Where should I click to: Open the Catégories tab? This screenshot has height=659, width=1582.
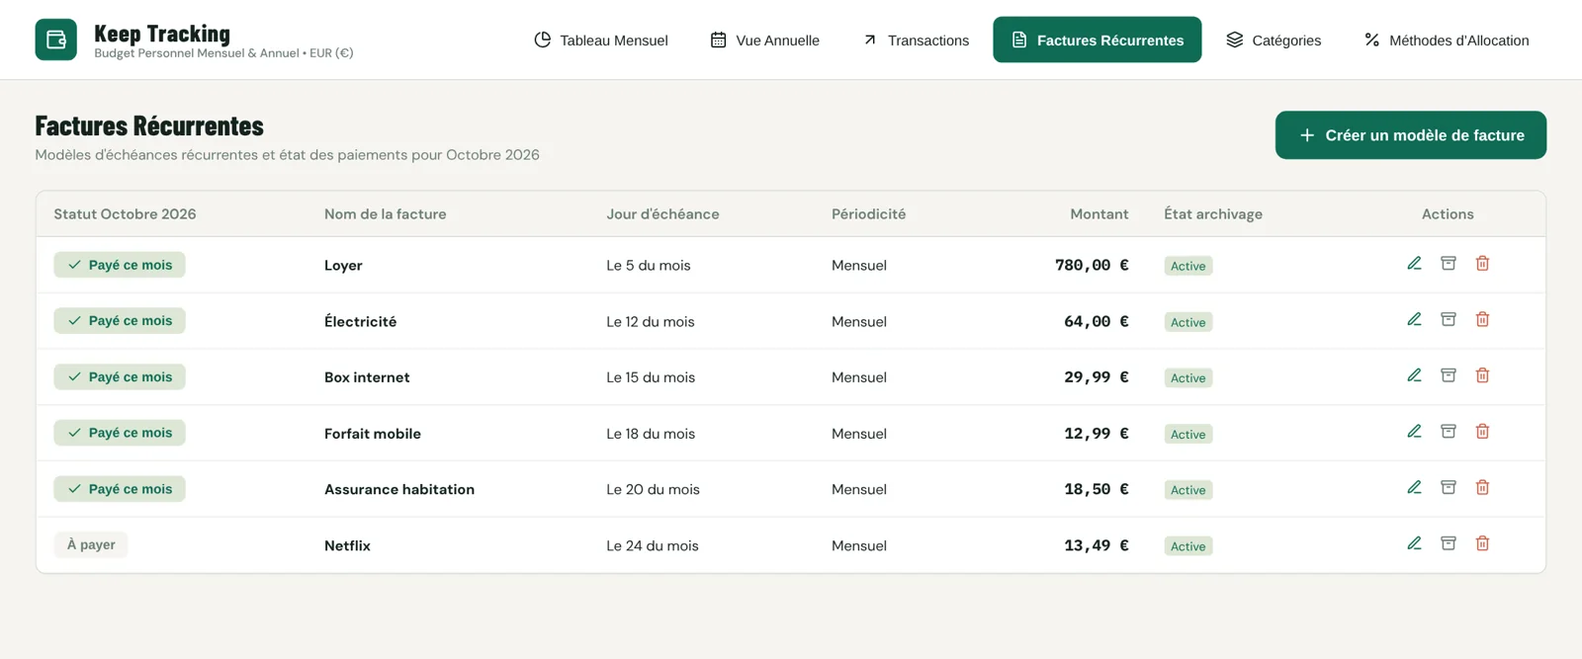(x=1274, y=40)
